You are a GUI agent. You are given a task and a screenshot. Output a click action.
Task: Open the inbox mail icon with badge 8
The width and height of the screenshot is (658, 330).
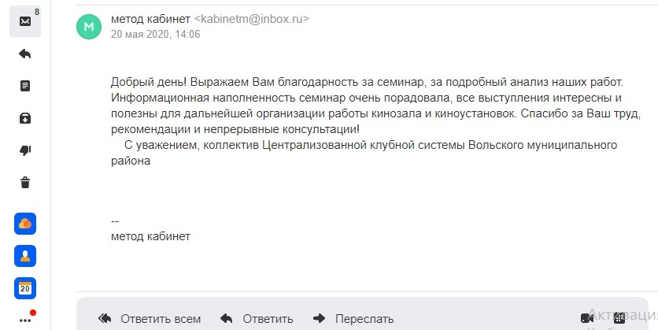pos(25,21)
